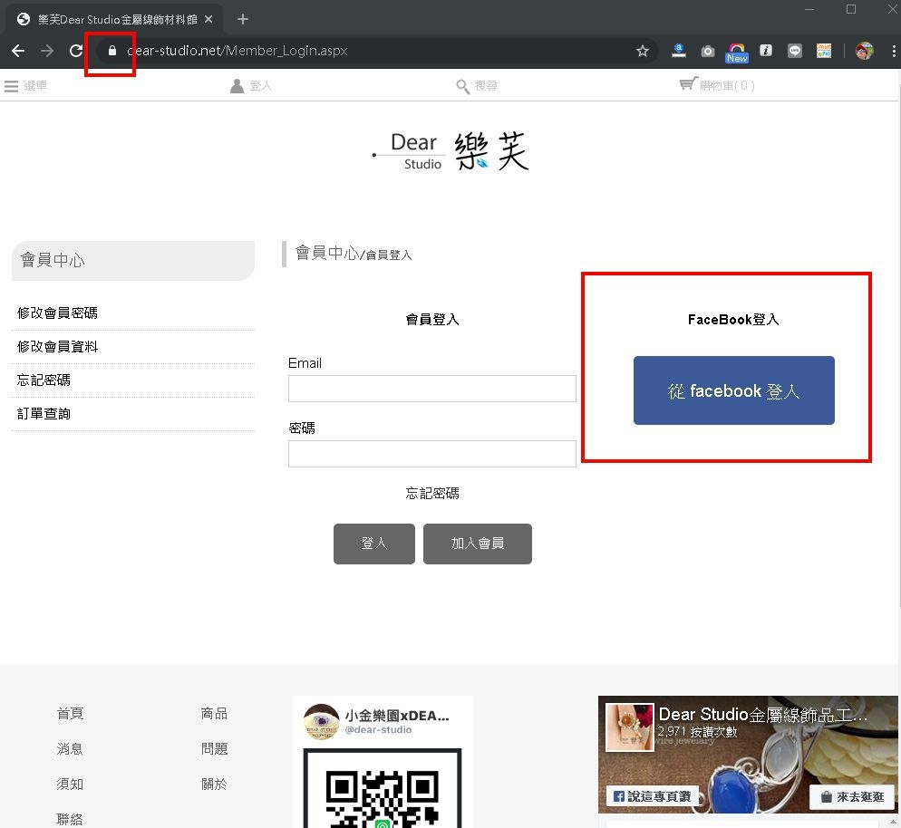901x828 pixels.
Task: Click the 加入會員 button
Action: tap(477, 544)
